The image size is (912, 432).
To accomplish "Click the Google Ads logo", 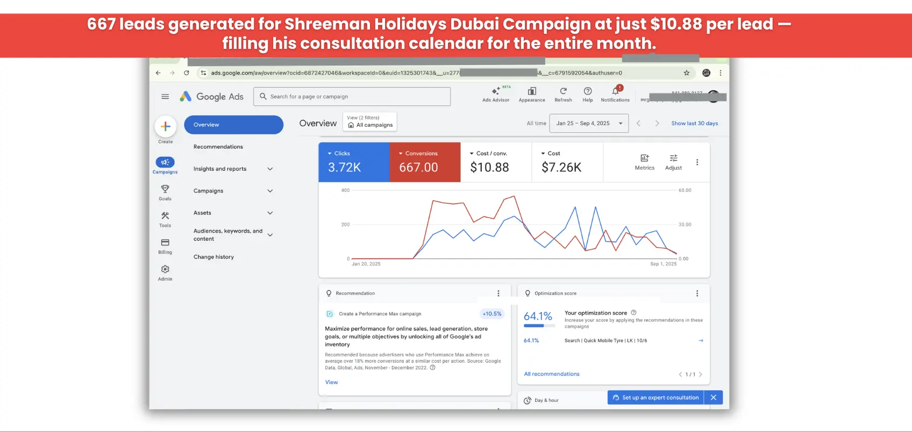I will coord(212,97).
